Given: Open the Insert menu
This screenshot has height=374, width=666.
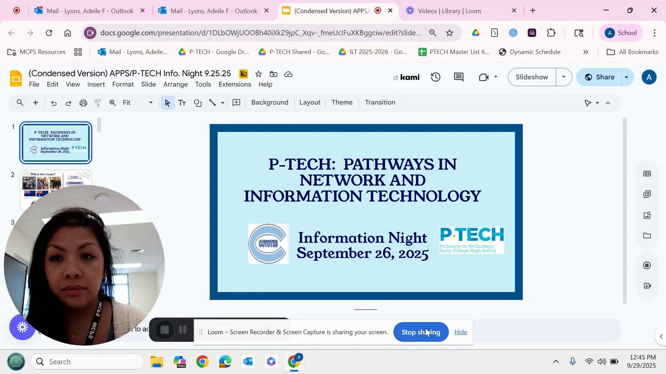Looking at the screenshot, I should pyautogui.click(x=96, y=84).
